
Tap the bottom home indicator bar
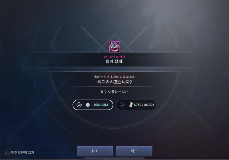[x=114, y=158]
